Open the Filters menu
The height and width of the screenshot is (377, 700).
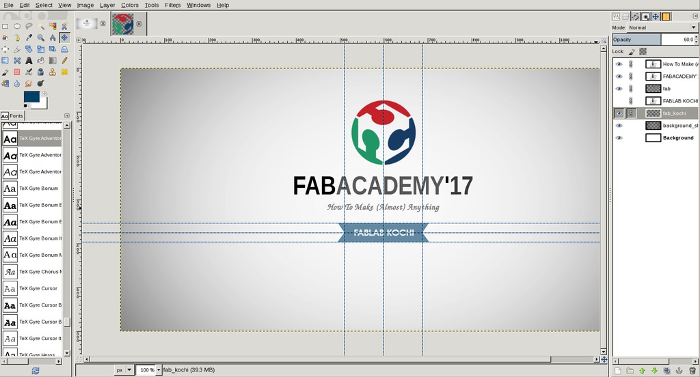[173, 5]
